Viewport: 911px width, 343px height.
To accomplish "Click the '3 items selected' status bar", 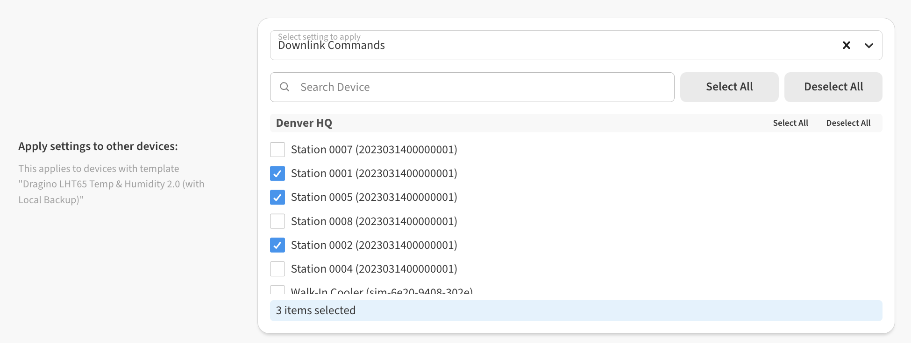I will coord(576,310).
